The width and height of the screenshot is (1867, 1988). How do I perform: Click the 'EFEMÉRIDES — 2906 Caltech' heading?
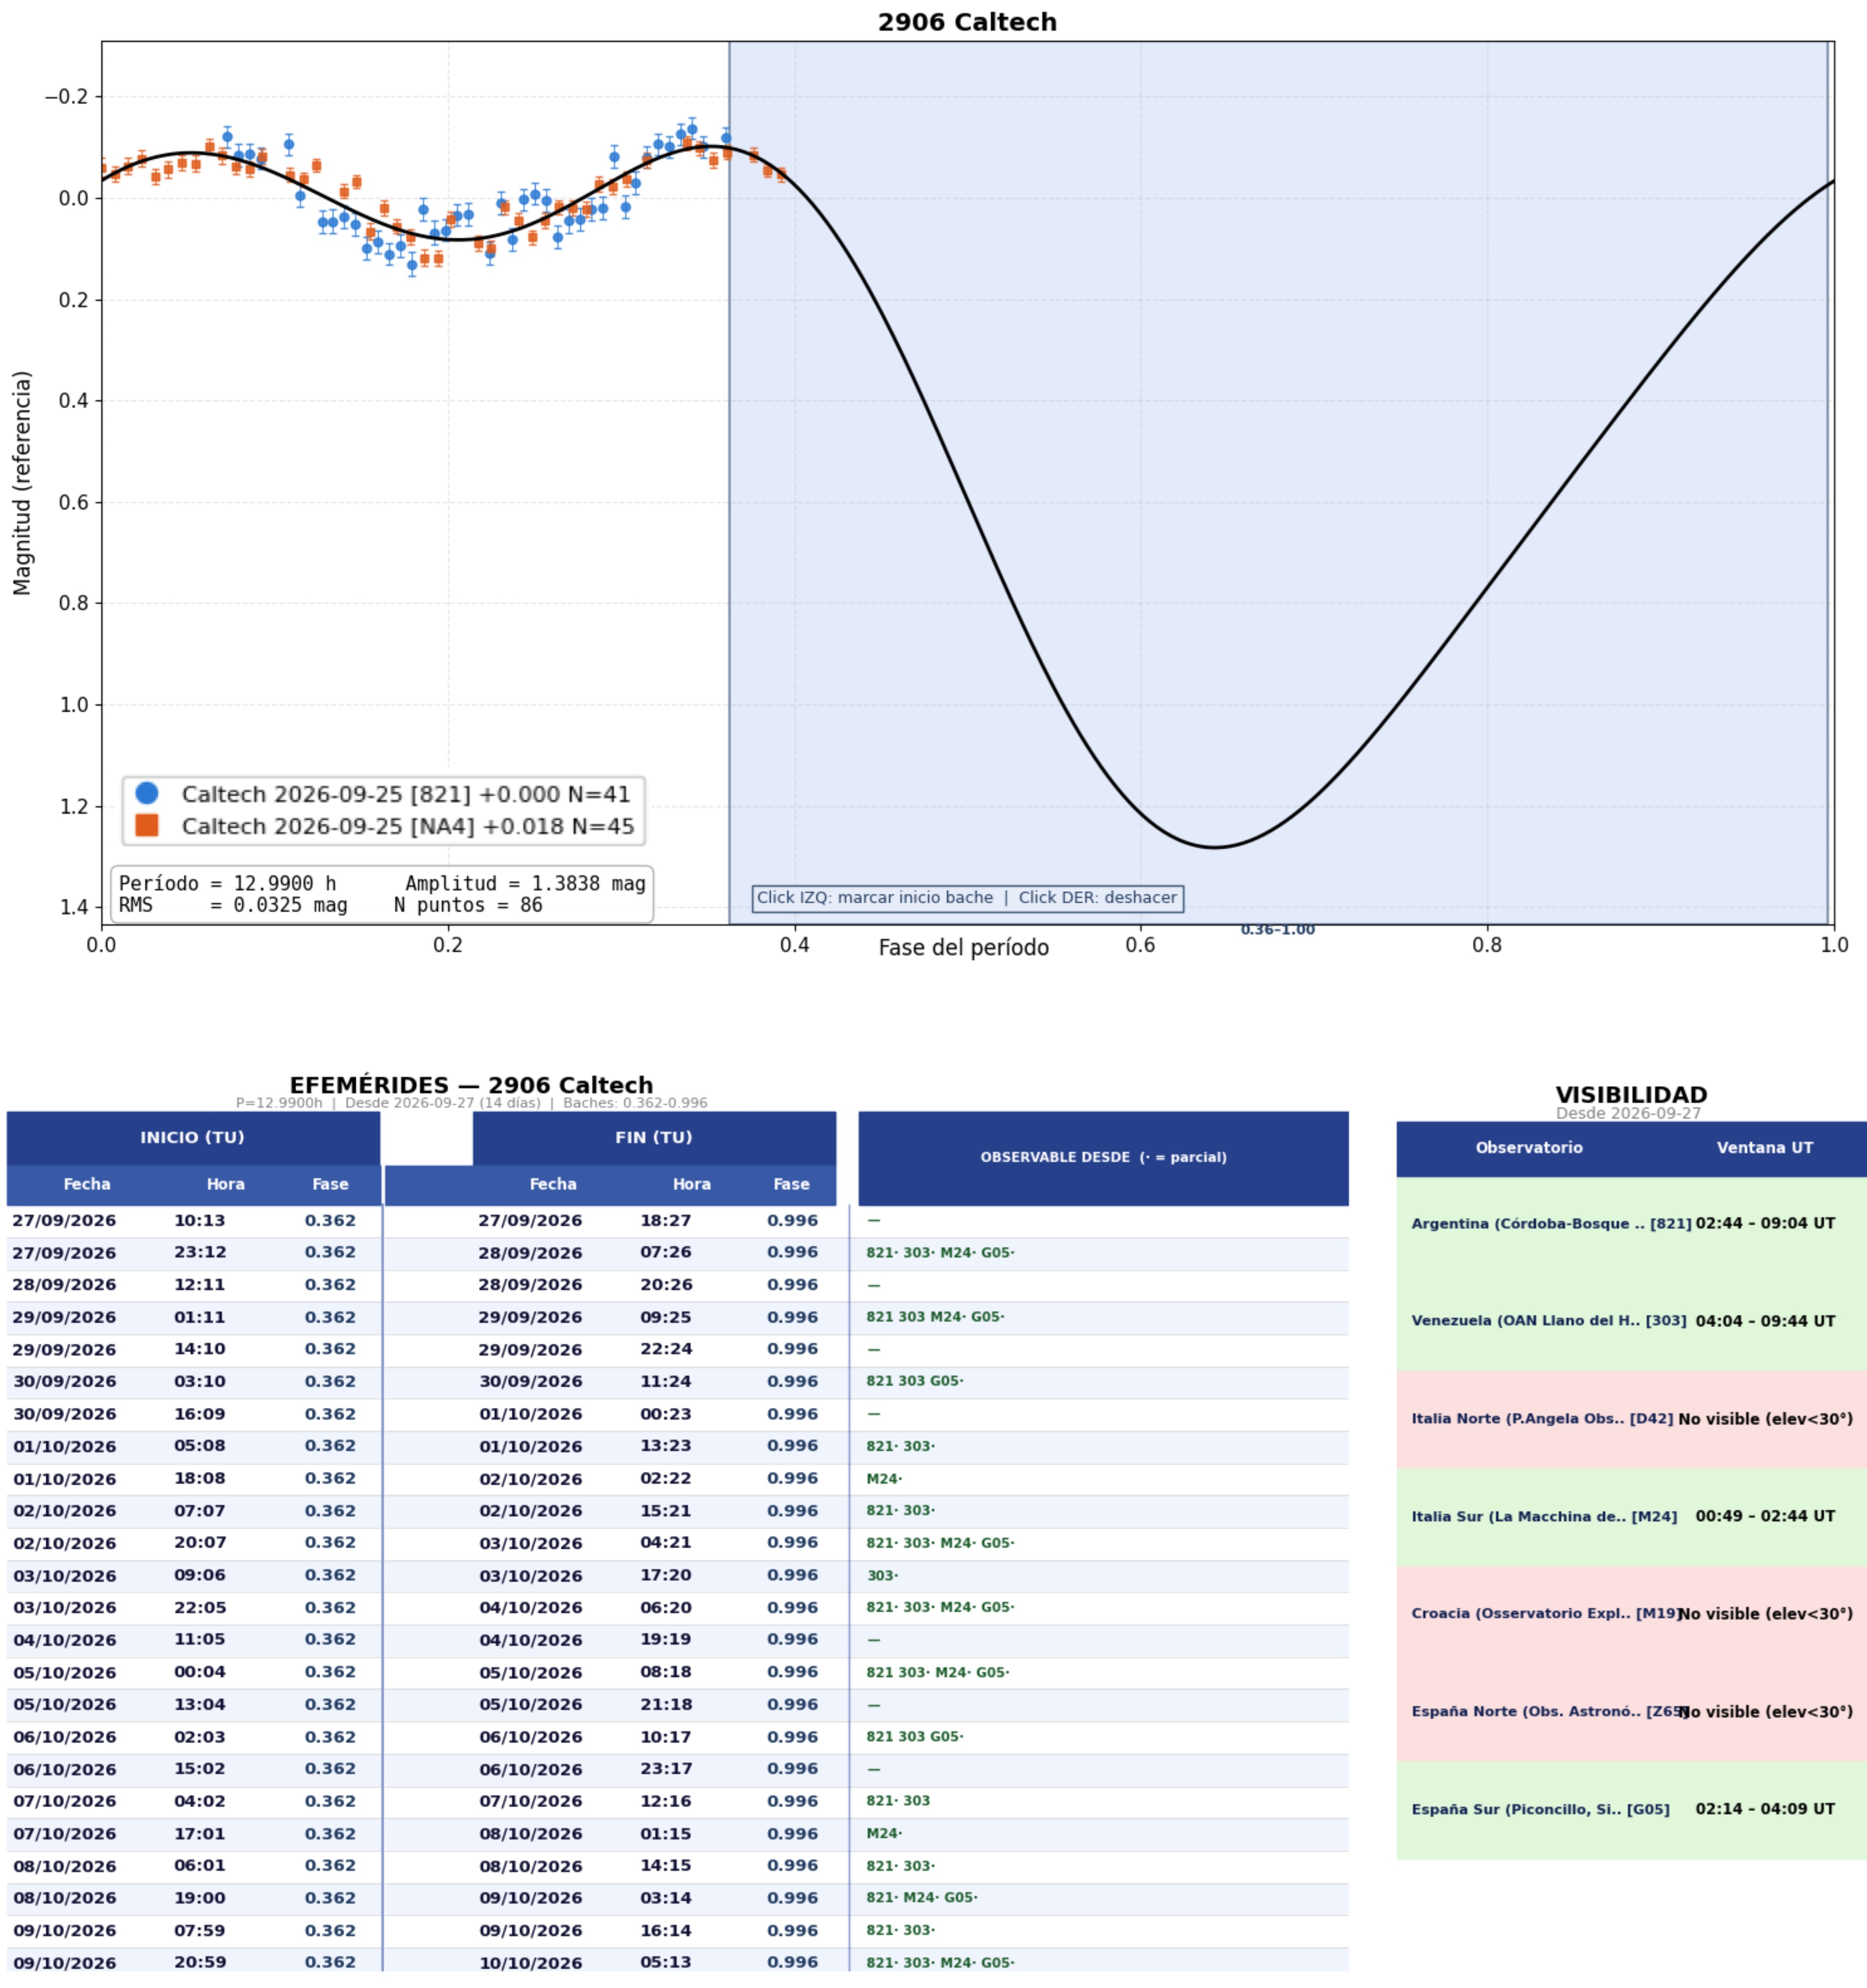pos(471,1086)
